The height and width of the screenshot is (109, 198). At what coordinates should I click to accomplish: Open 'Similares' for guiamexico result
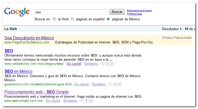pos(99,84)
